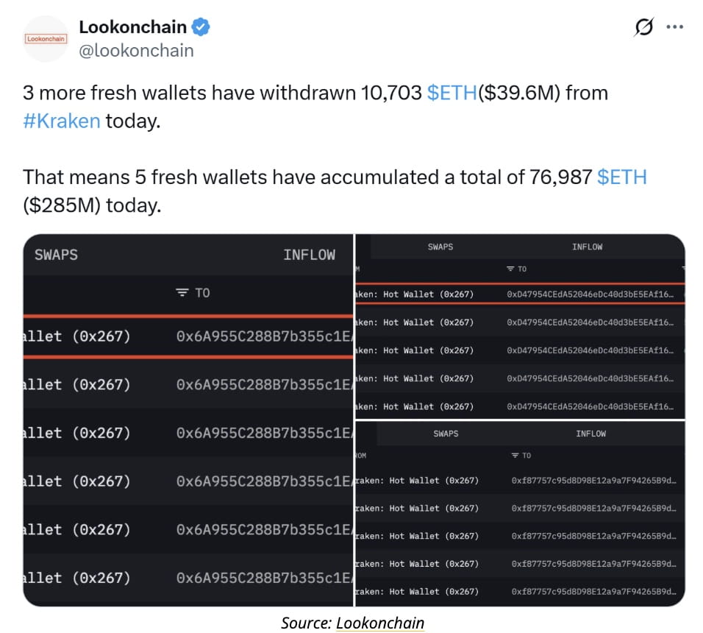The image size is (703, 633).
Task: Open the top-right 0xD47954CEdA wallet image
Action: [520, 327]
